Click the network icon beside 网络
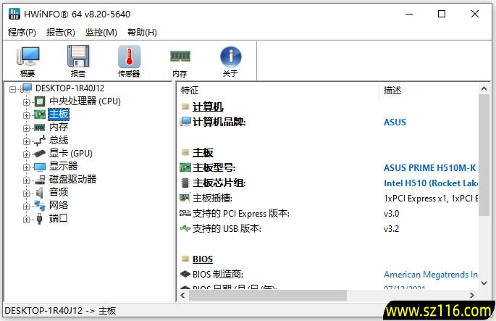The image size is (496, 321). (x=40, y=206)
